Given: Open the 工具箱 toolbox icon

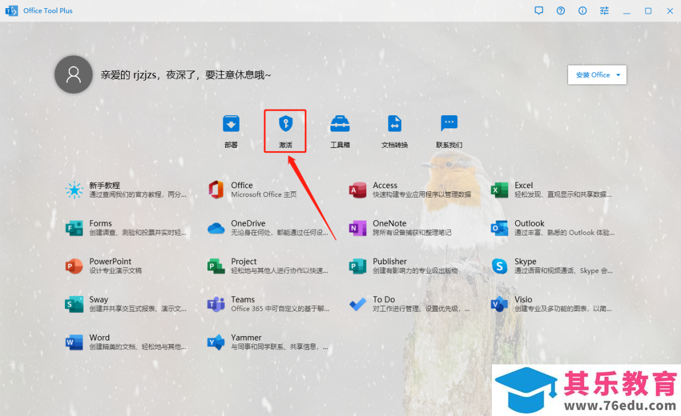Looking at the screenshot, I should coord(340,123).
